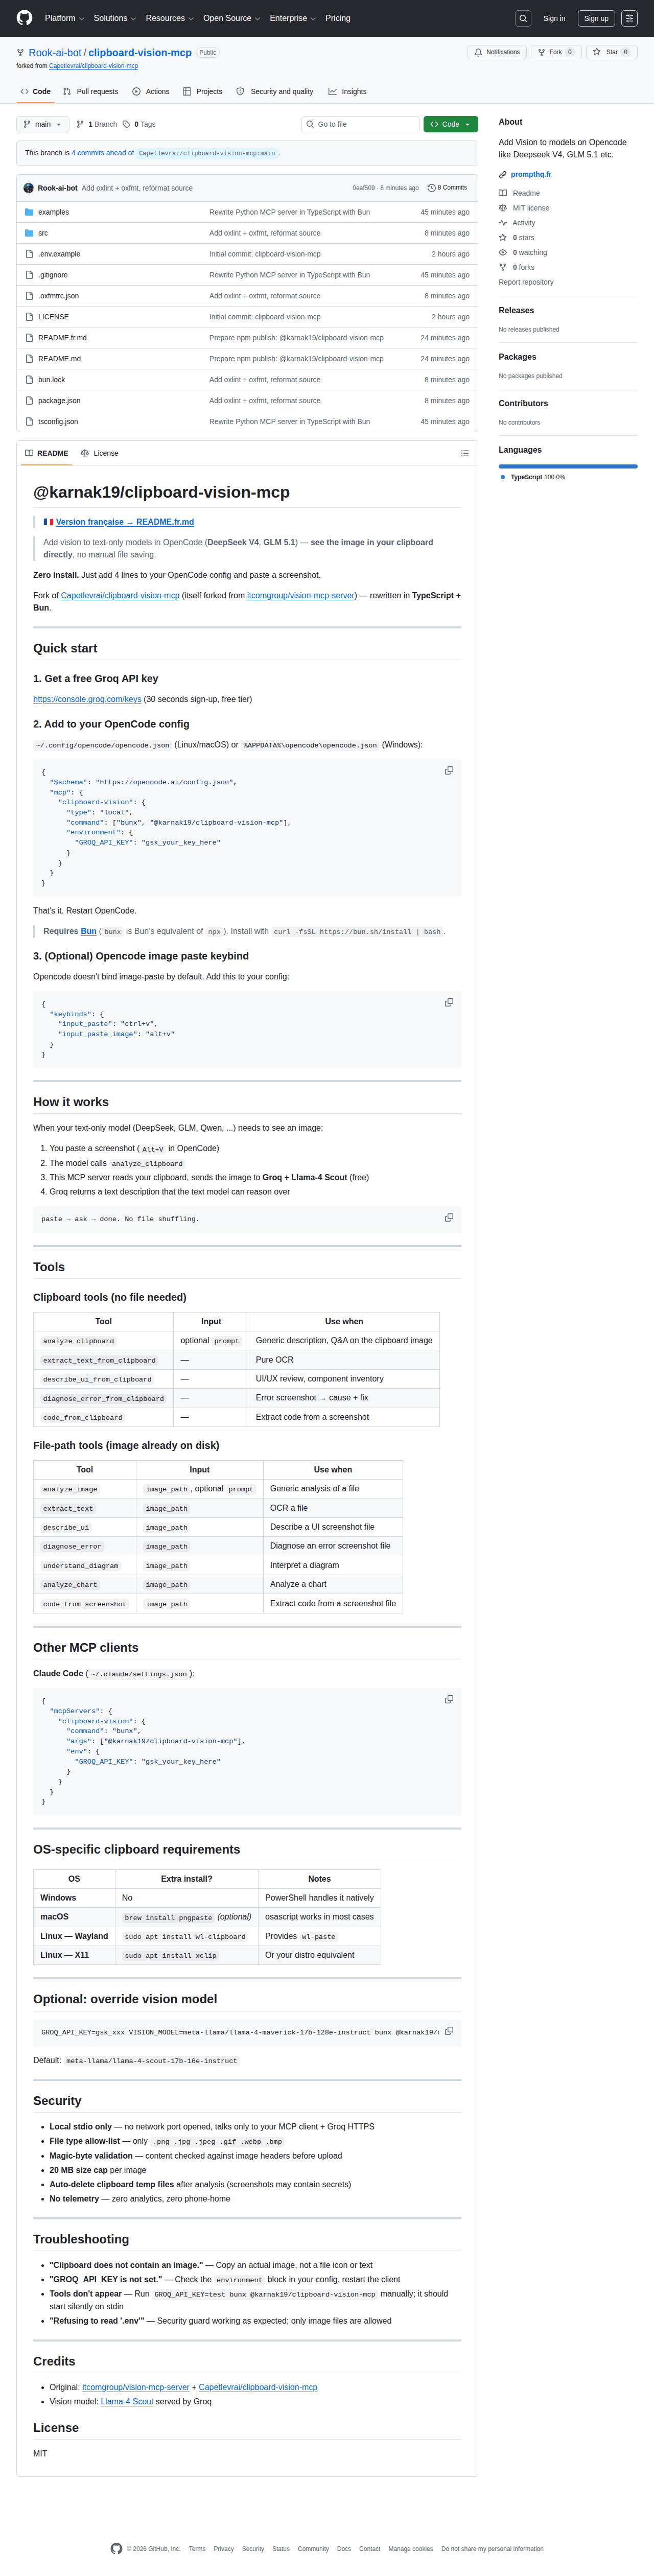Image resolution: width=654 pixels, height=2576 pixels.
Task: Open the .gitignore file
Action: (53, 275)
